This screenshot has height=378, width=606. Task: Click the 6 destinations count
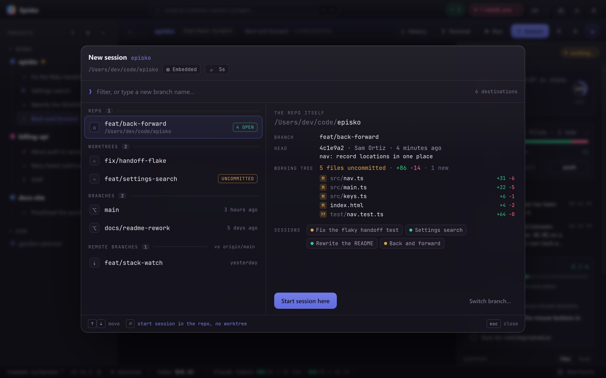[x=496, y=91]
